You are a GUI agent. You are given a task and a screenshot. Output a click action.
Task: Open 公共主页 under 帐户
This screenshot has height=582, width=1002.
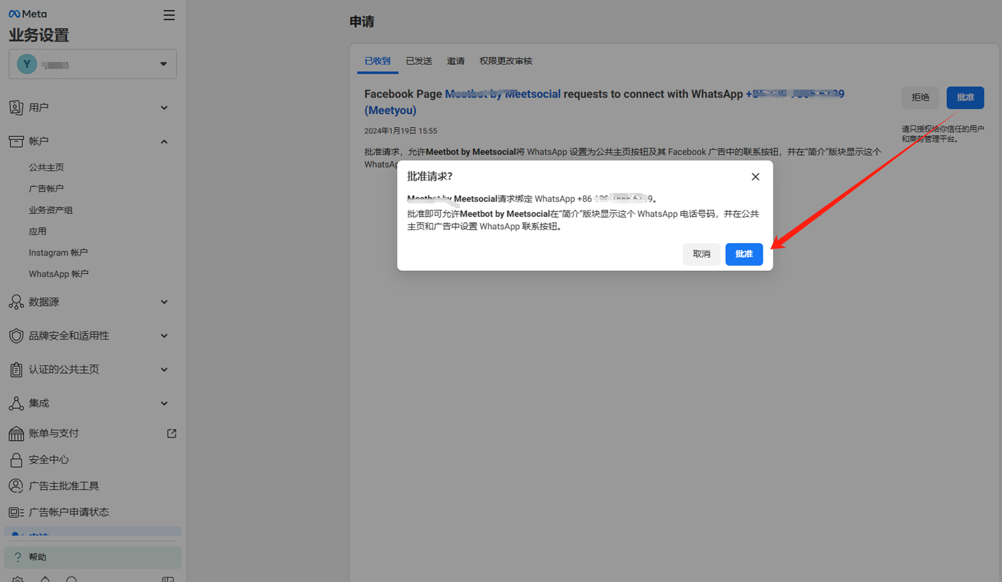coord(47,167)
